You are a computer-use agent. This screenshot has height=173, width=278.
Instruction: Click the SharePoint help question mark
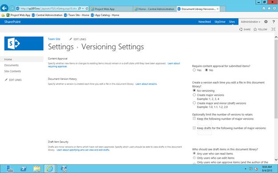[x=274, y=22]
